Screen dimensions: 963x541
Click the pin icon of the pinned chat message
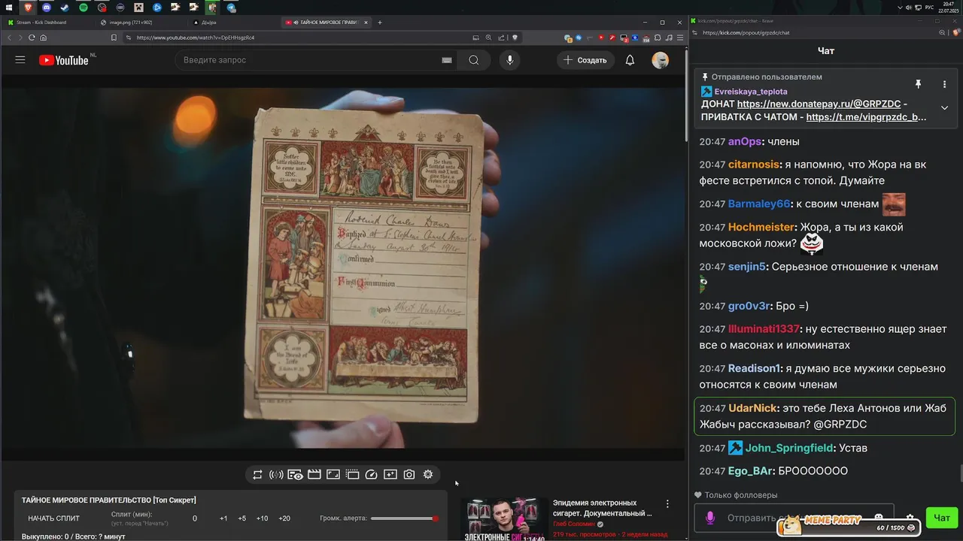click(x=918, y=84)
